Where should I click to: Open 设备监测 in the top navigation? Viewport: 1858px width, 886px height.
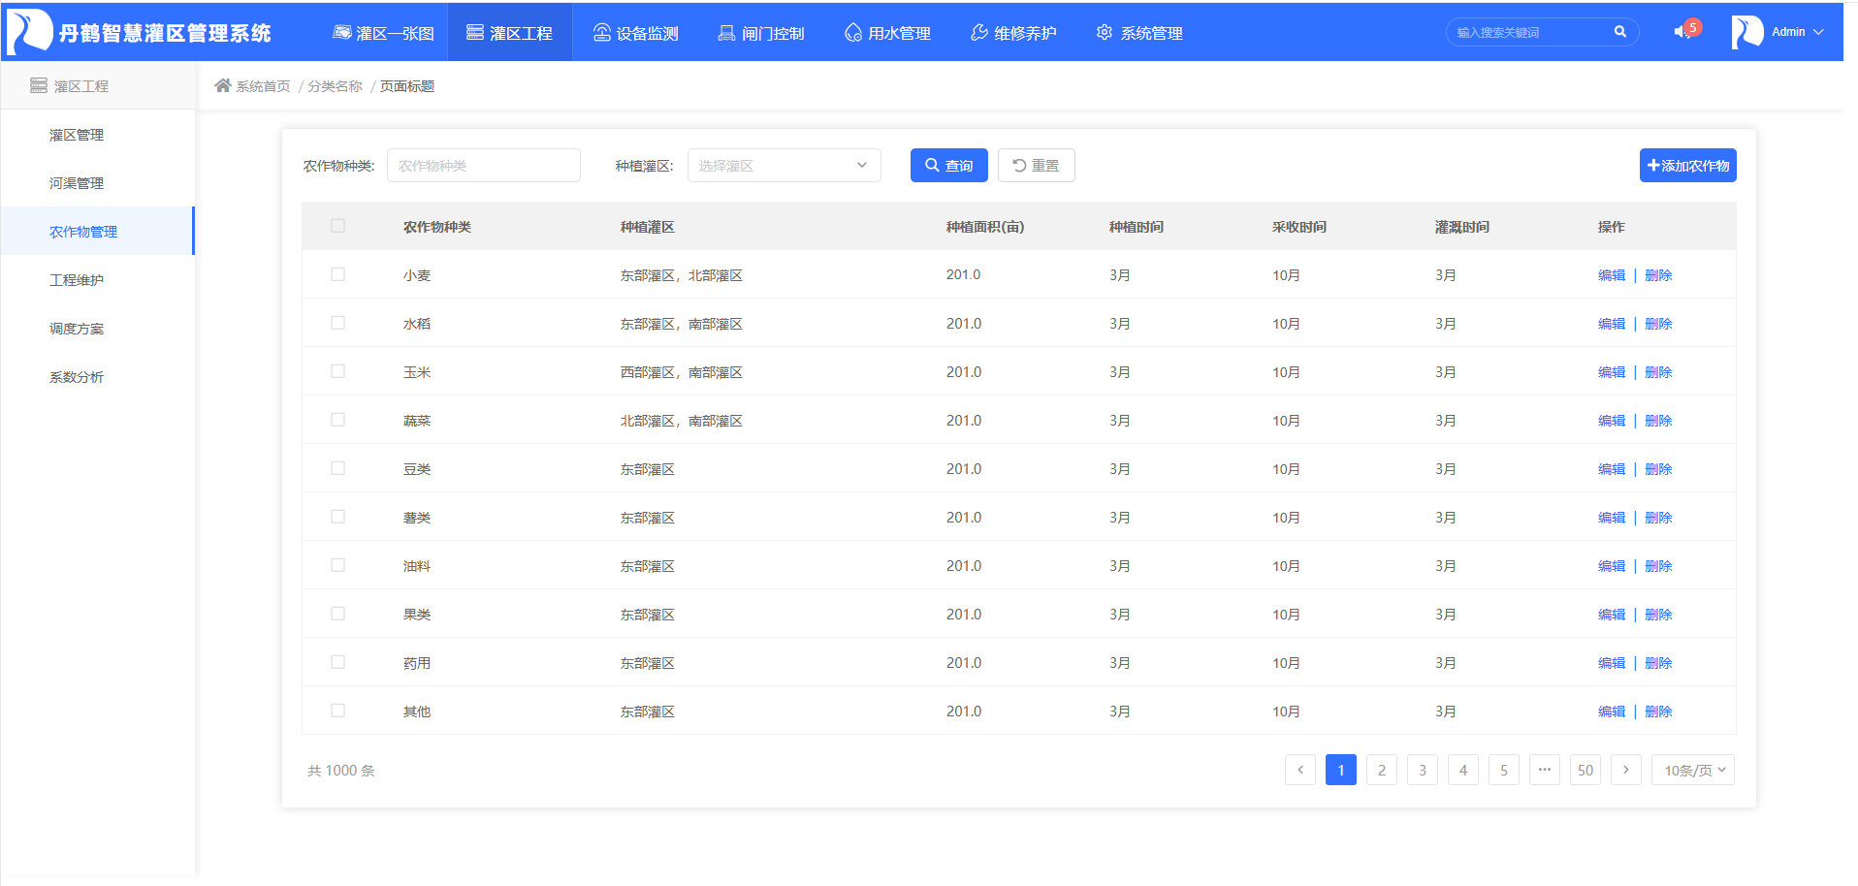tap(635, 33)
